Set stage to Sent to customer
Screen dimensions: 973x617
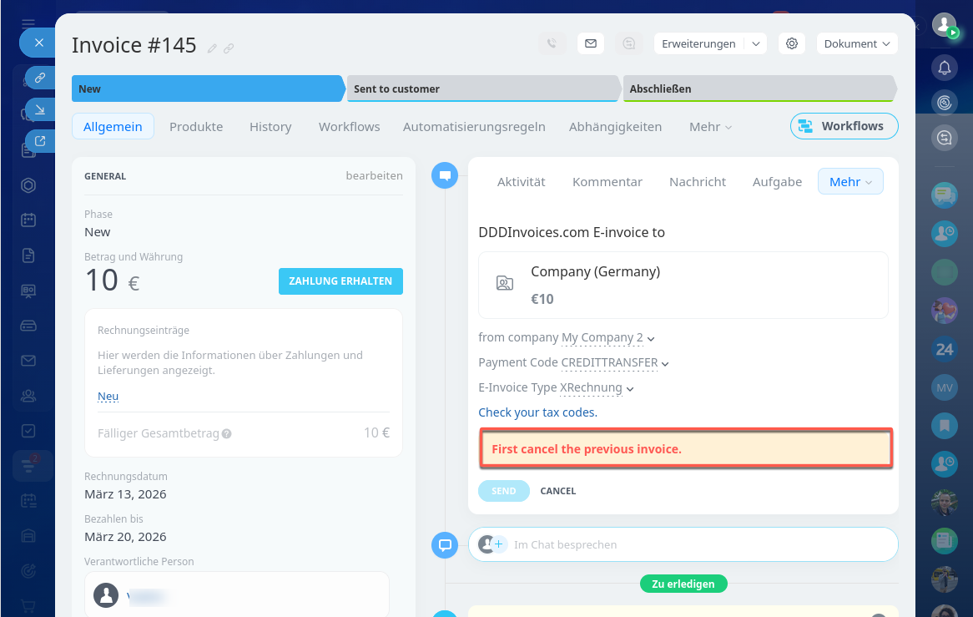click(482, 89)
